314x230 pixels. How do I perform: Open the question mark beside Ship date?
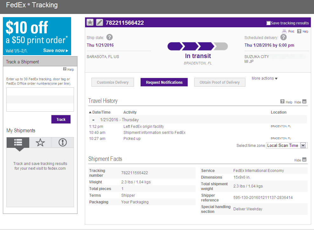pyautogui.click(x=110, y=37)
